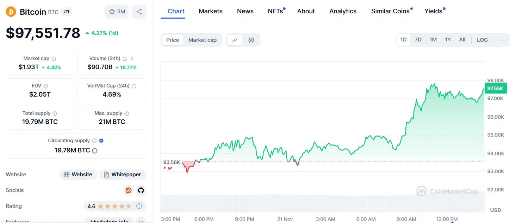Set chart range to 7D
The width and height of the screenshot is (510, 223).
418,40
